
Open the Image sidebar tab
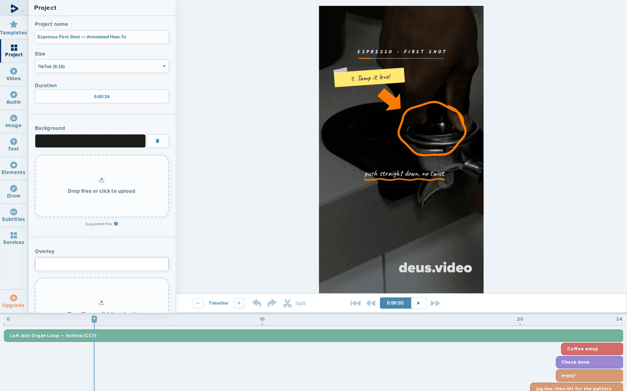(14, 121)
